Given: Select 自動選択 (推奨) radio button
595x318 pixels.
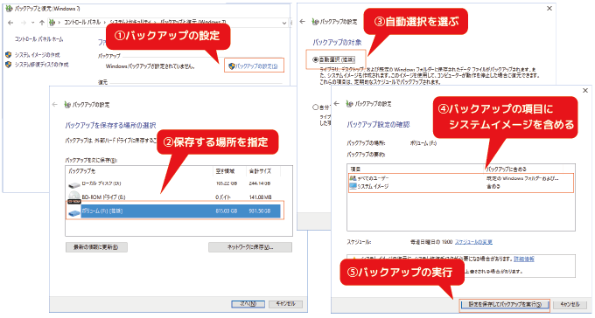Looking at the screenshot, I should [315, 59].
